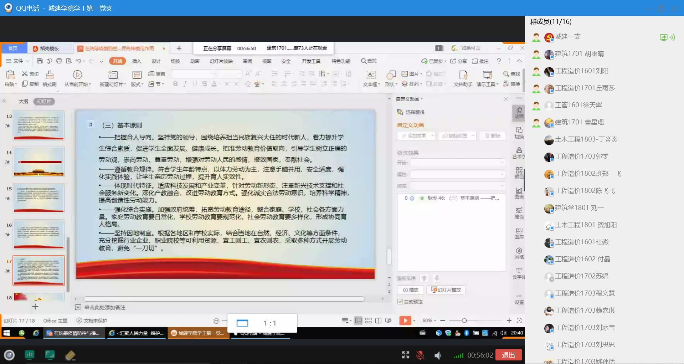Click the pencil annotation icon
The height and width of the screenshot is (364, 684).
(70, 355)
